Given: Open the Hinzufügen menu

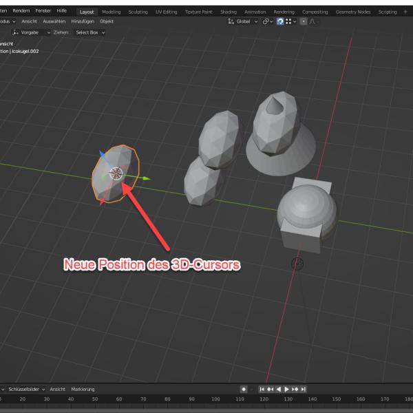Looking at the screenshot, I should (82, 21).
